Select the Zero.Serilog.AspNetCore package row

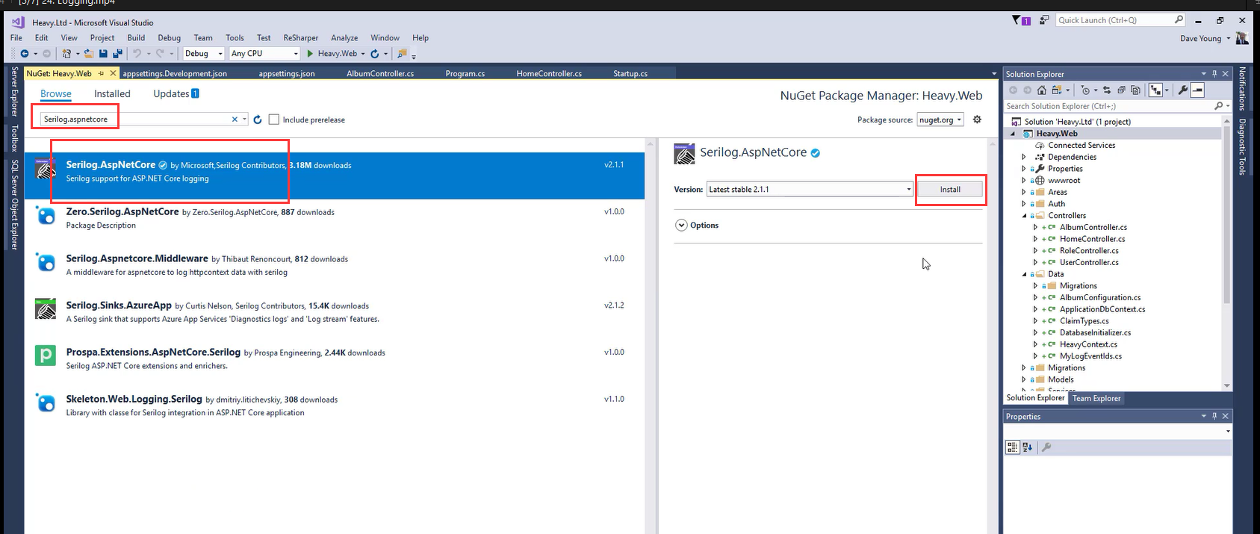[x=335, y=217]
